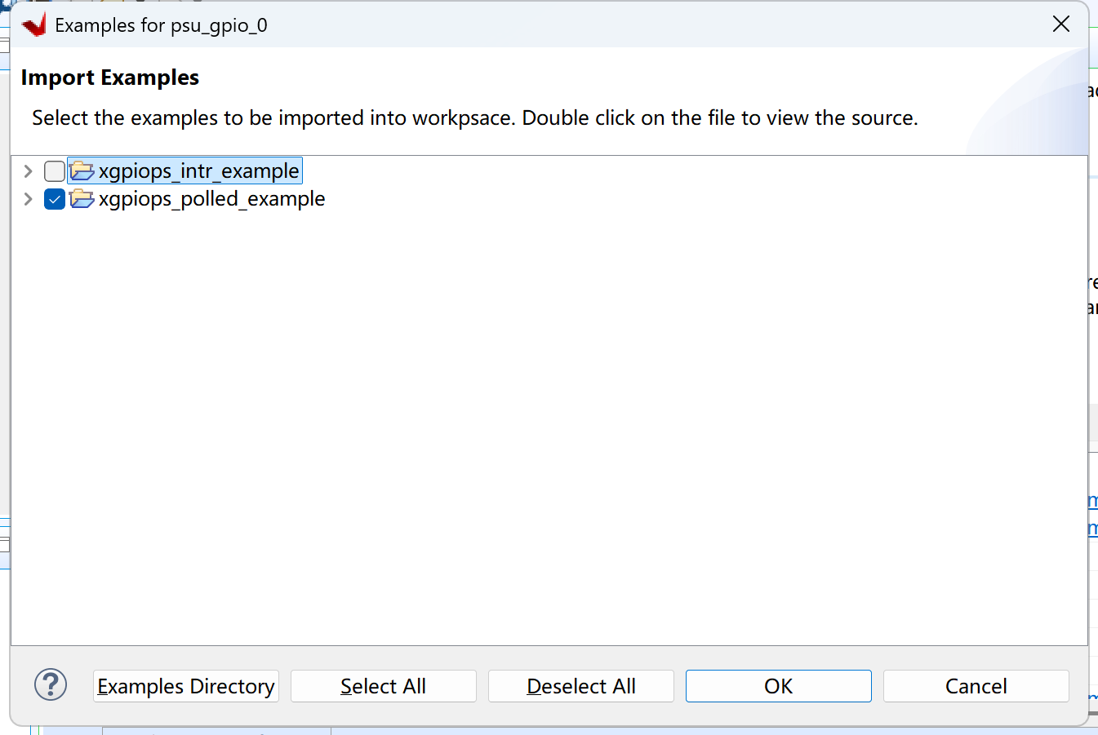Viewport: 1098px width, 735px height.
Task: Select the xgpiops_polled_example label
Action: pyautogui.click(x=212, y=199)
